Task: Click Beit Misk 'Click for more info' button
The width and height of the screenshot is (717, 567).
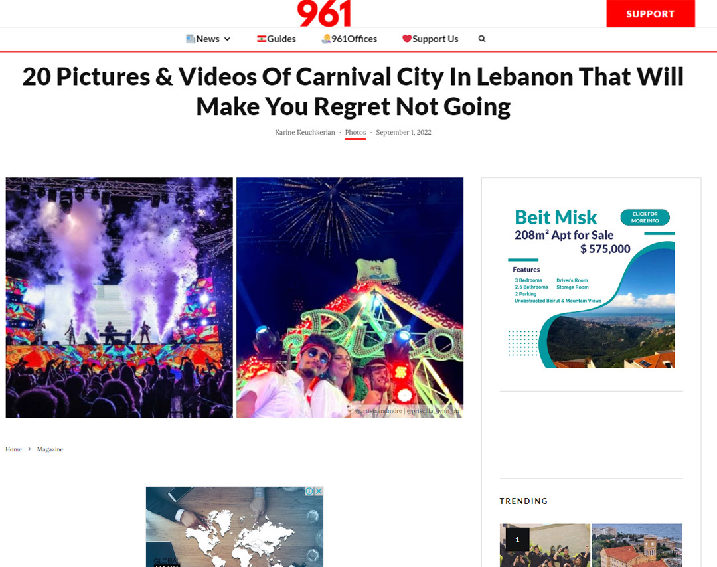Action: tap(645, 217)
